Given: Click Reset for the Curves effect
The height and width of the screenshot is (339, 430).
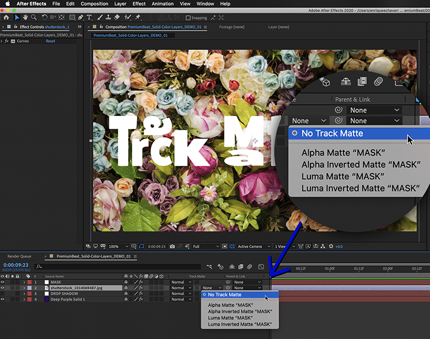Looking at the screenshot, I should (x=51, y=41).
